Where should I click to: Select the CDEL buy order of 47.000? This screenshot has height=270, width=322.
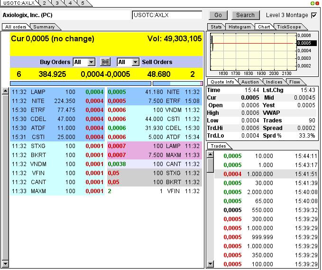pyautogui.click(x=57, y=119)
